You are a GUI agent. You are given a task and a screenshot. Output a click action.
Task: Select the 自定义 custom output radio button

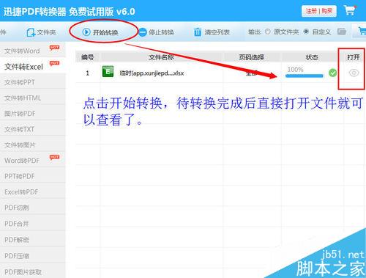pyautogui.click(x=306, y=32)
